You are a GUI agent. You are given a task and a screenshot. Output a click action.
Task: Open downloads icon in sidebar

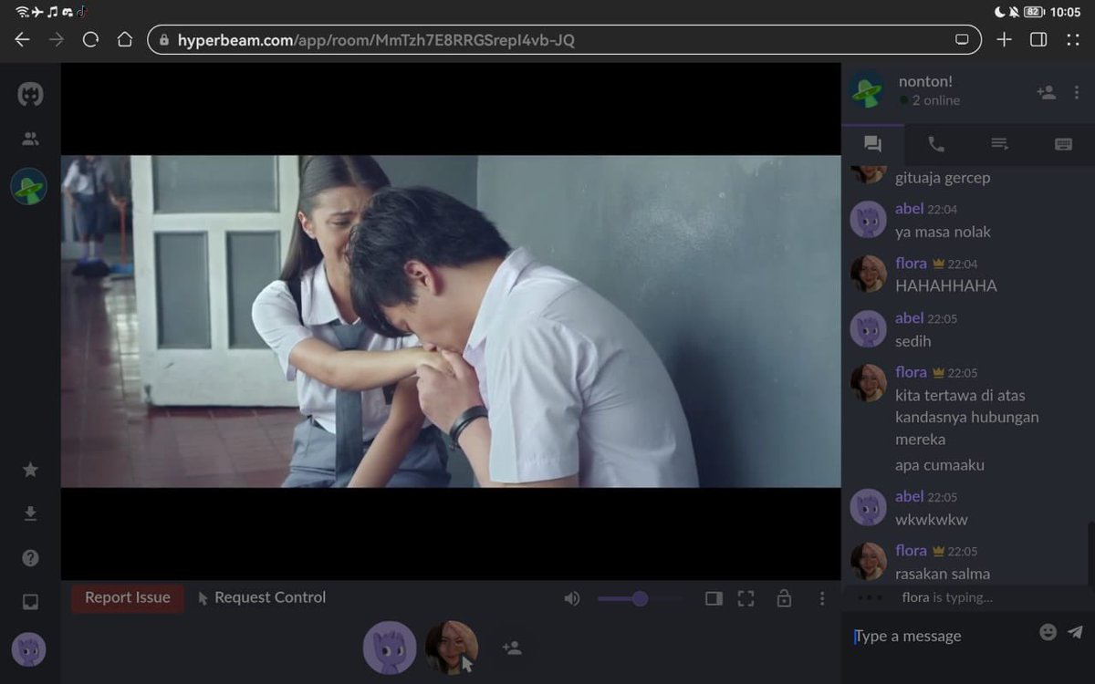click(30, 513)
